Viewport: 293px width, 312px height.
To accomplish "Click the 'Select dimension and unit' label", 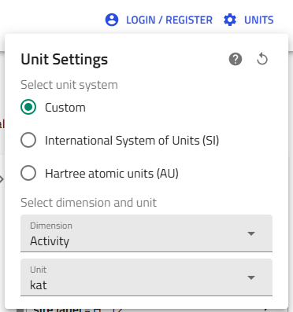I will click(x=89, y=203).
